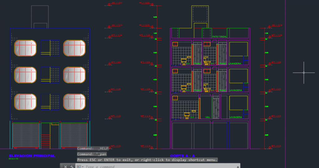Expand command history with up arrow
The image size is (319, 168).
coord(238,167)
